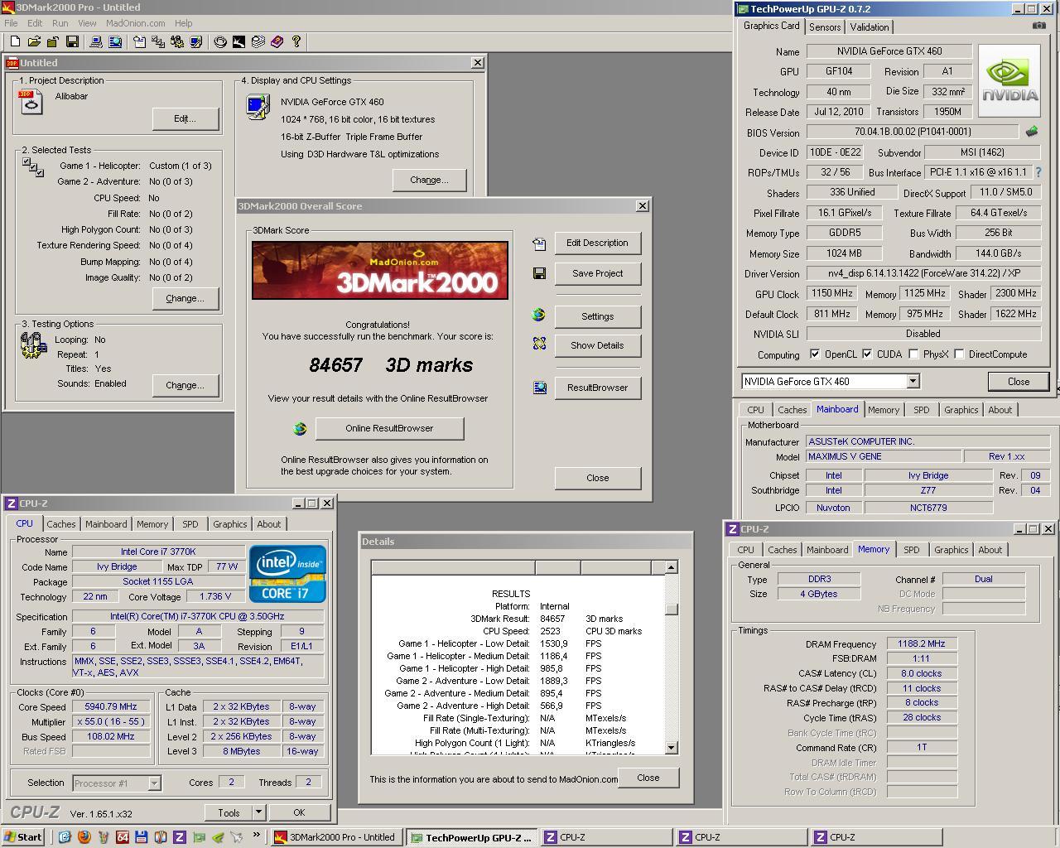Click the select tests checklist toolbar icon
This screenshot has height=848, width=1060.
158,41
